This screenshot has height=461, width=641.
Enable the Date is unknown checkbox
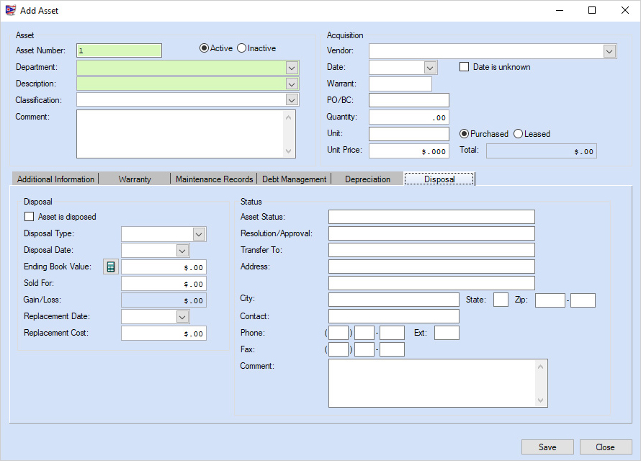[465, 67]
